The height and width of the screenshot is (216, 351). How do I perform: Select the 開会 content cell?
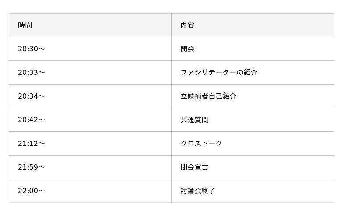[x=187, y=49]
